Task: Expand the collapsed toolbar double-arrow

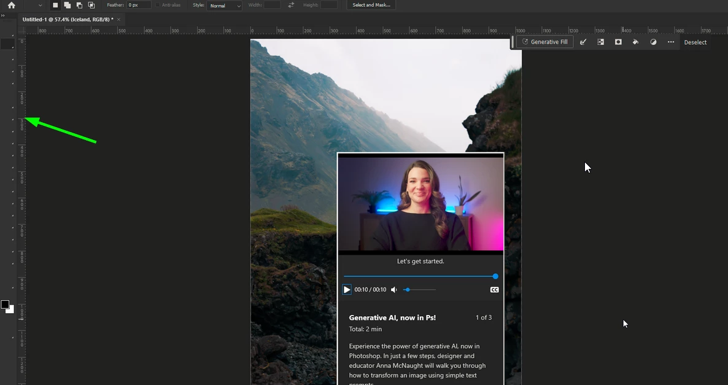Action: tap(3, 15)
